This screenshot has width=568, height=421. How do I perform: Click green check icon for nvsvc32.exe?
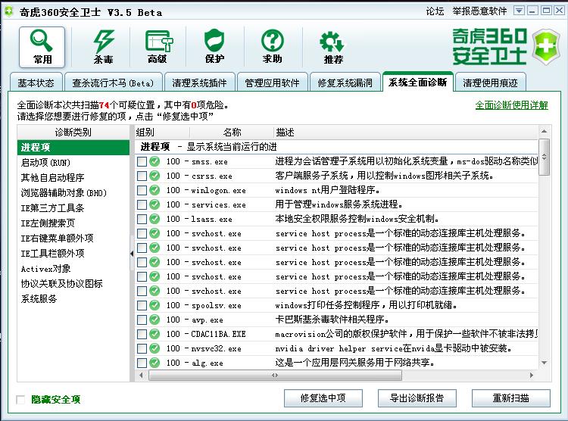point(154,348)
